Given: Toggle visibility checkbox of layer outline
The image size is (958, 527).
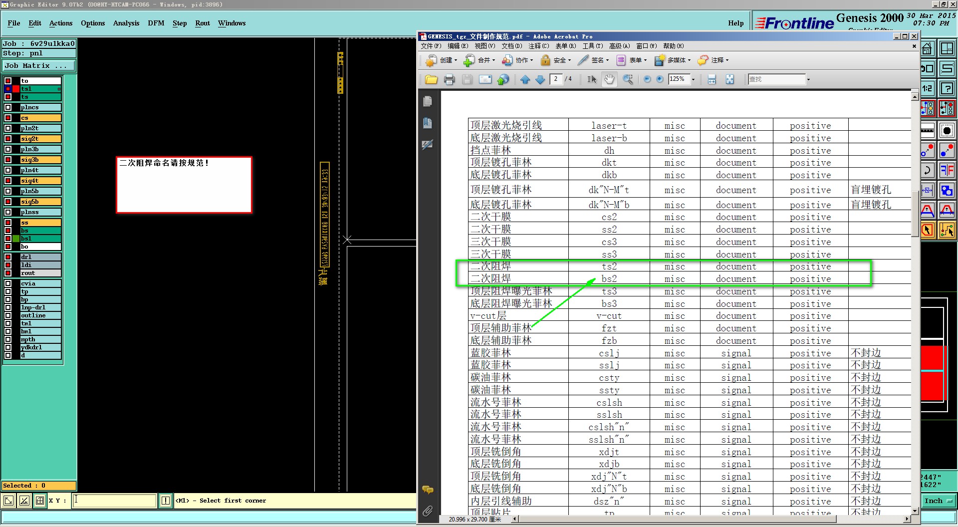Looking at the screenshot, I should [8, 315].
